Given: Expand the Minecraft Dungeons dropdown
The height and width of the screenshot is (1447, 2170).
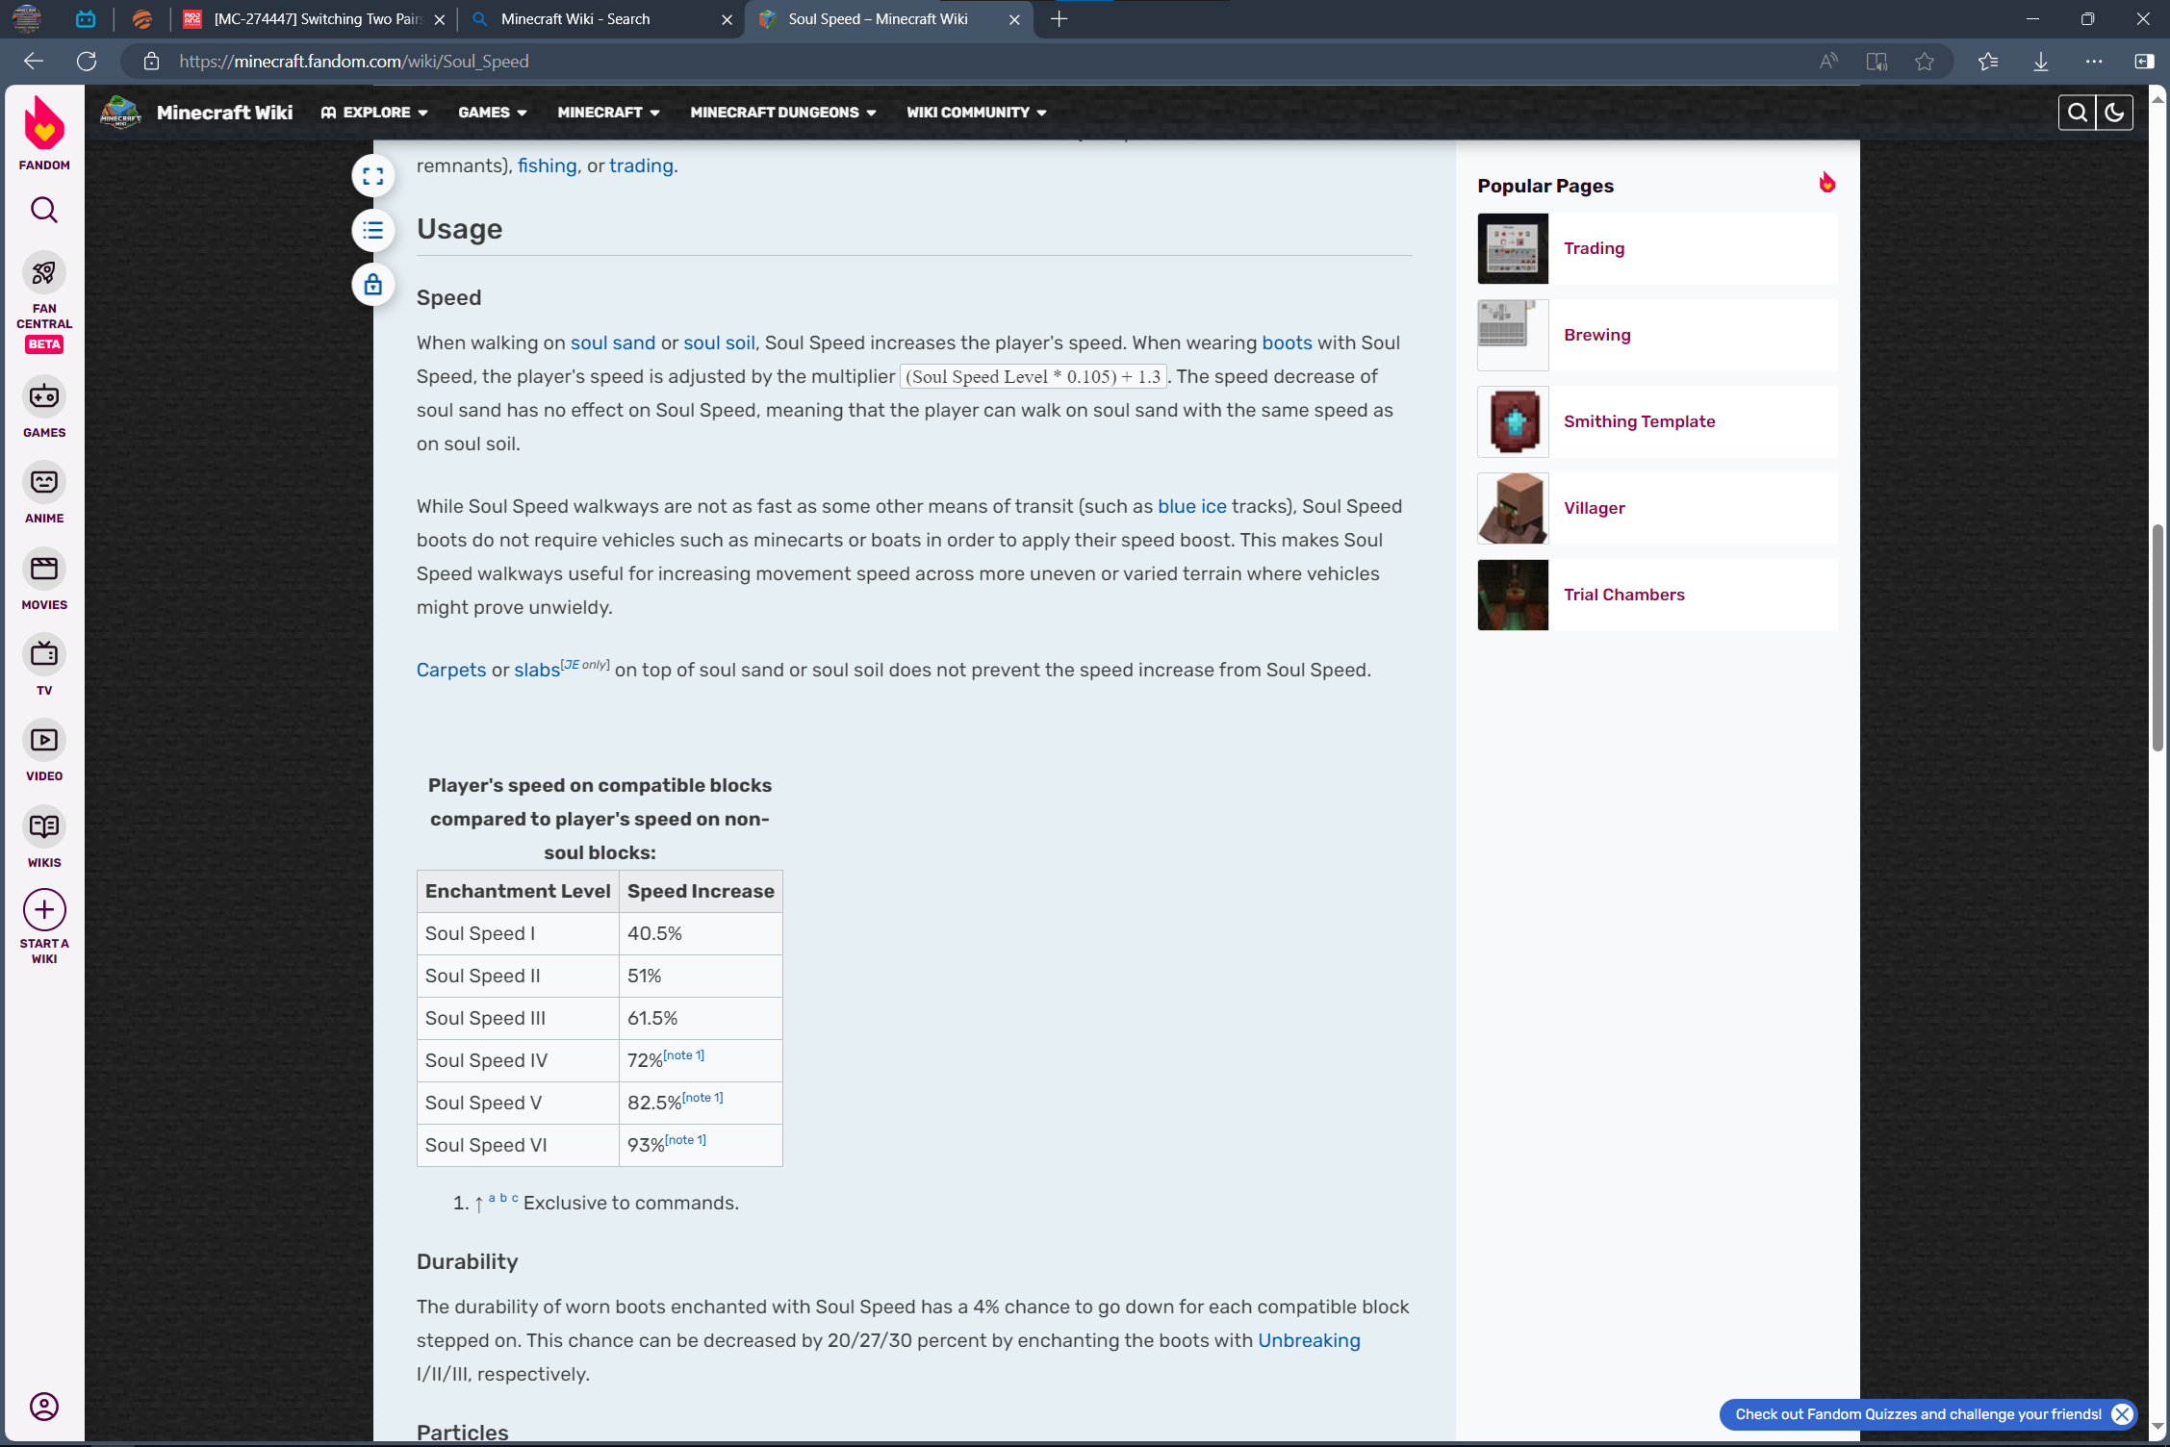Looking at the screenshot, I should [782, 113].
